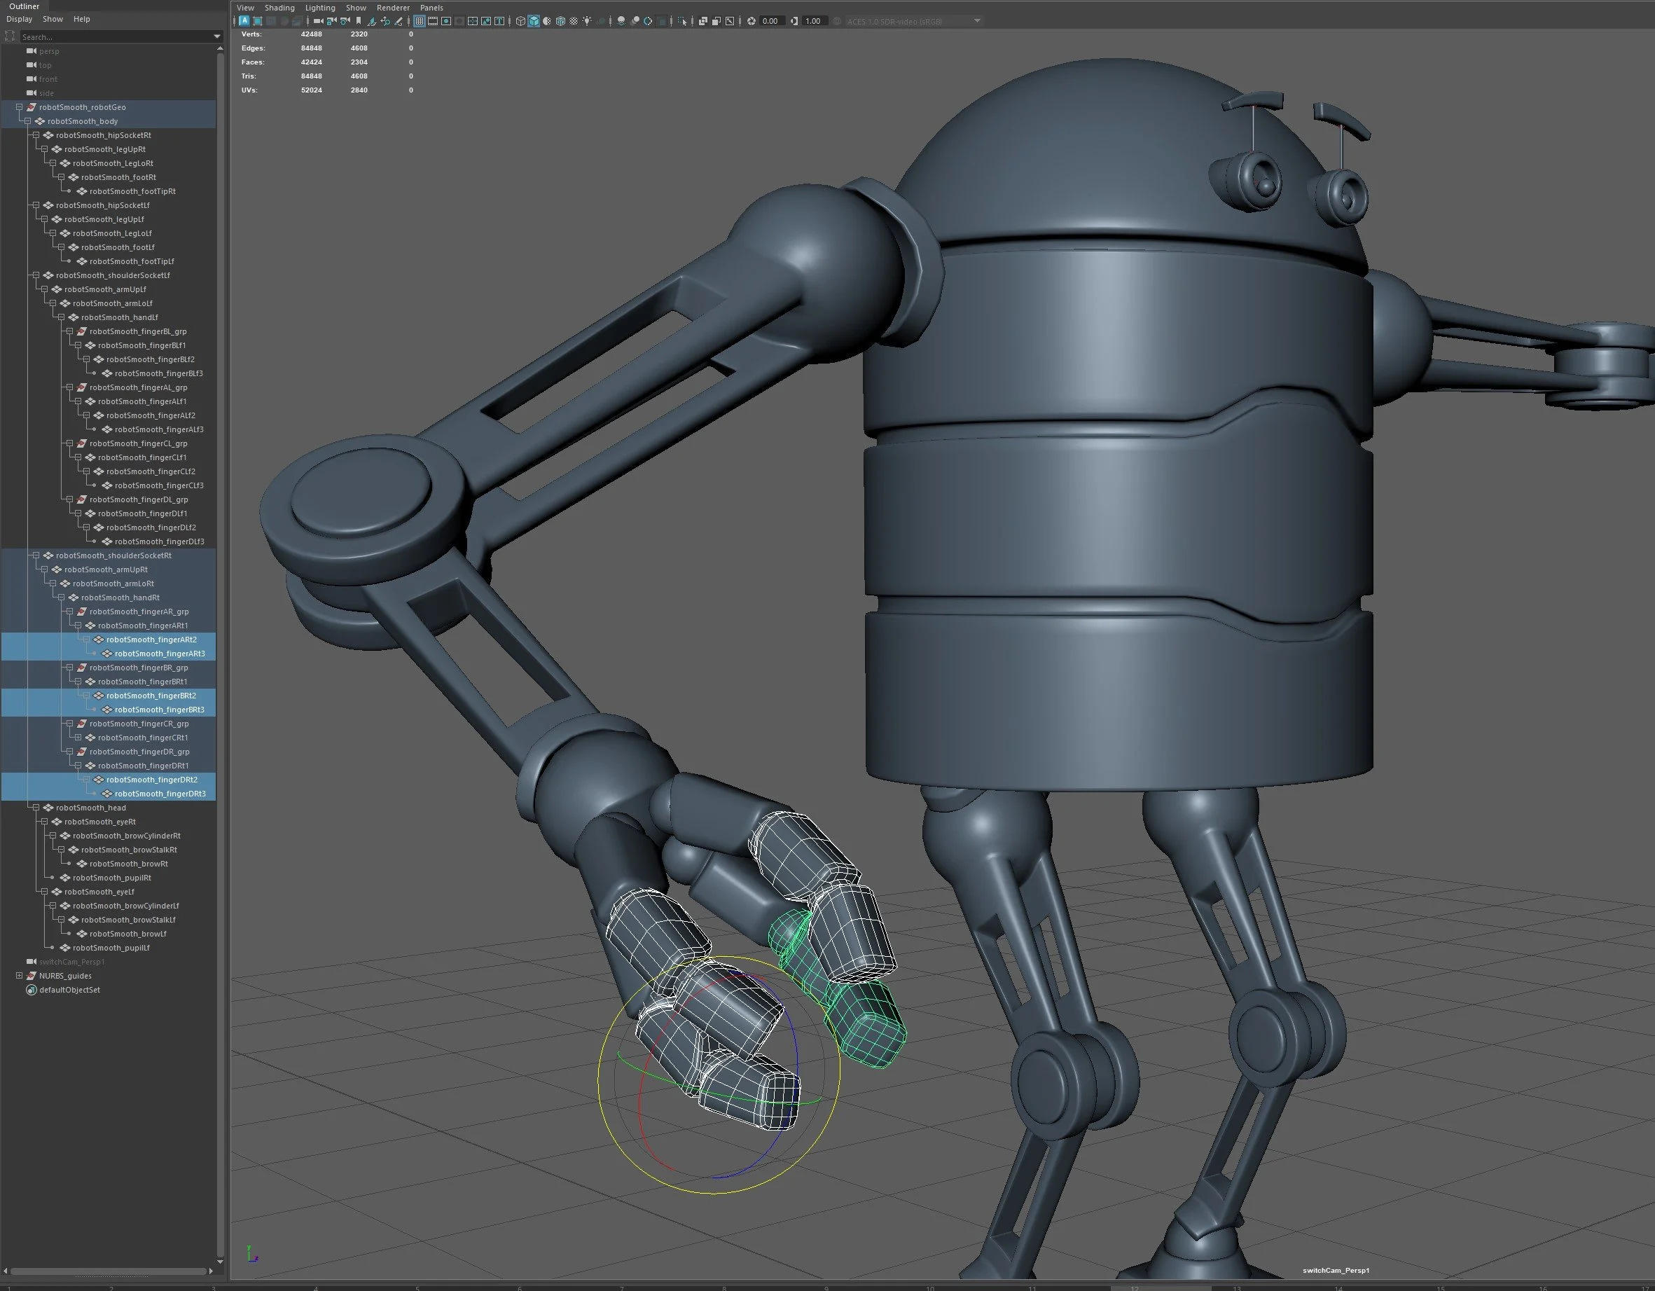
Task: Toggle the film gate icon
Action: tap(433, 21)
